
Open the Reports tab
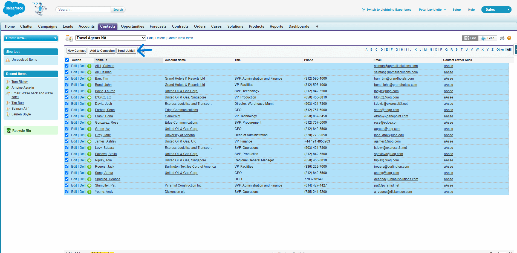click(x=276, y=27)
